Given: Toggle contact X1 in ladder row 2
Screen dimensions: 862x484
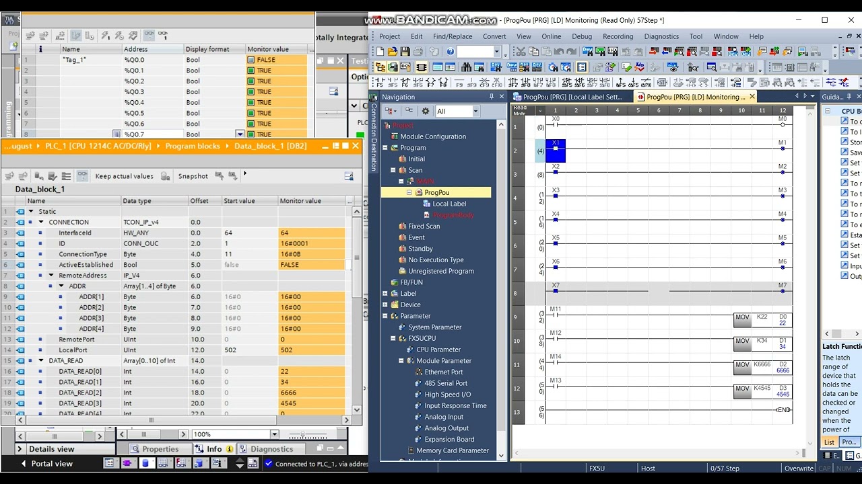Looking at the screenshot, I should coord(556,149).
